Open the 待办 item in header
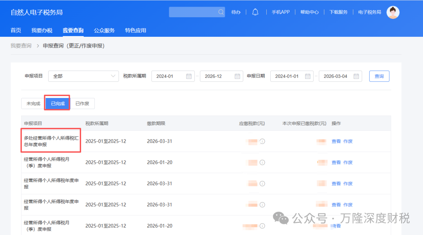 [236, 12]
